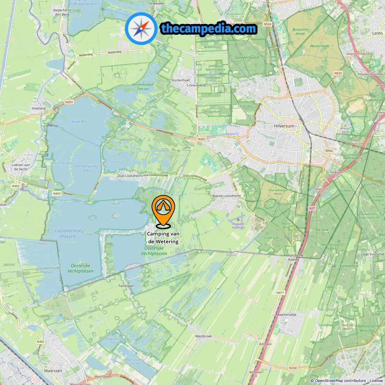Click the N417 road shield
Viewport: 385px width, 385px height.
[x=280, y=293]
